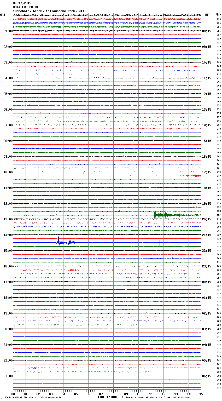The image size is (222, 401).
Task: Click minute 15 tick label on bottom axis
Action: 201,394
